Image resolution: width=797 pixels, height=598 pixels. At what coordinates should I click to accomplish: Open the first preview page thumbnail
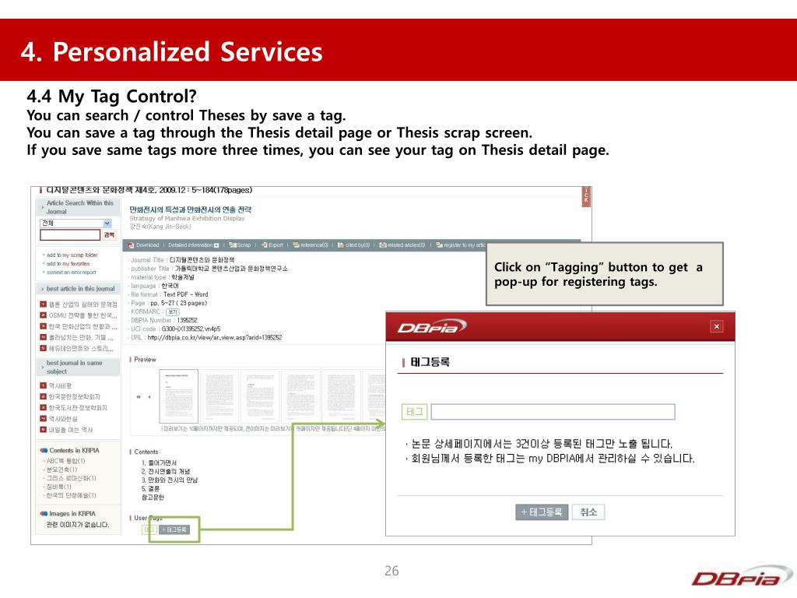click(178, 396)
